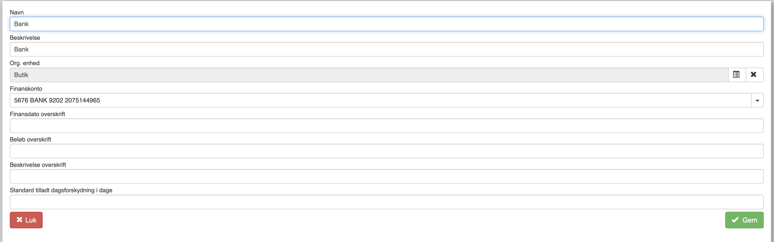Clear Org. enhed with the X icon
This screenshot has height=242, width=774.
[x=754, y=75]
